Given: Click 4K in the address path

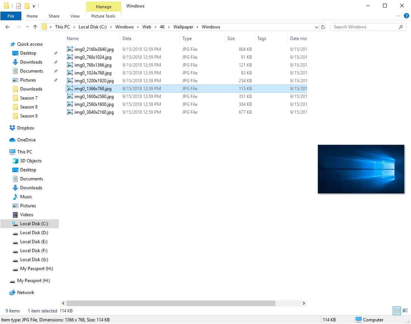Looking at the screenshot, I should (x=162, y=27).
